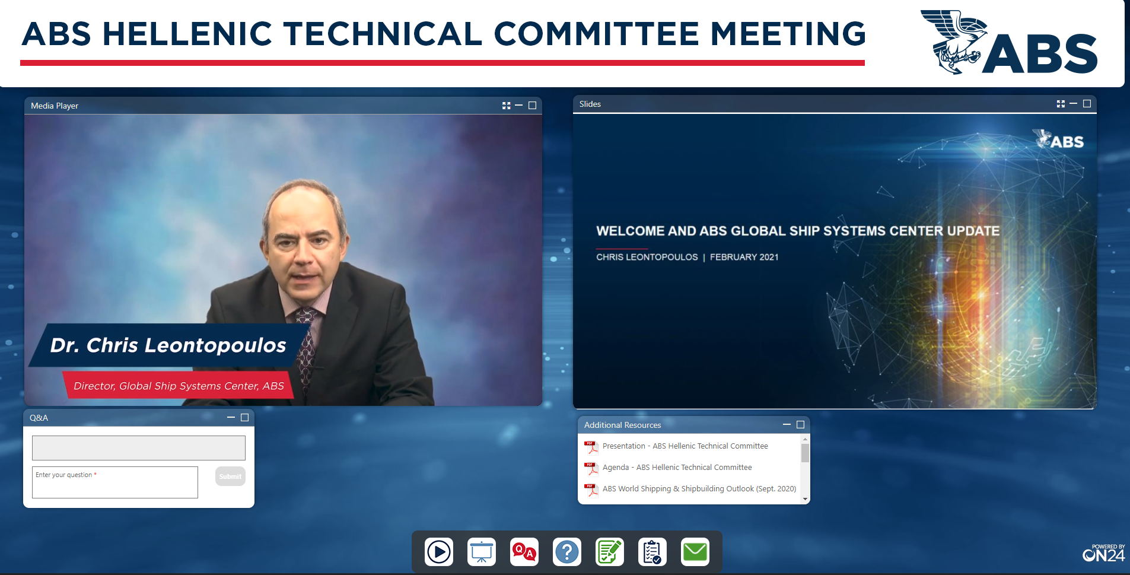Click the speaker video in Media Player
The width and height of the screenshot is (1130, 575).
pos(283,260)
